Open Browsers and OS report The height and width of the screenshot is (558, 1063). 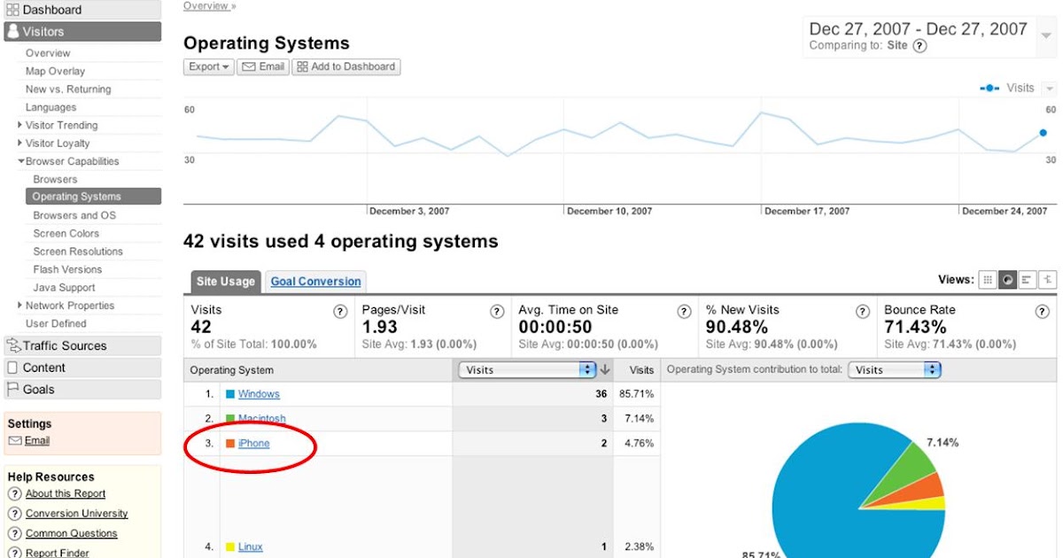tap(74, 215)
